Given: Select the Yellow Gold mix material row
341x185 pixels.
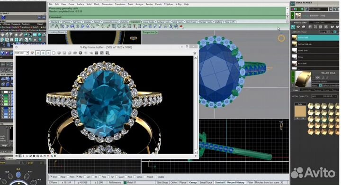Looking at the screenshot, I should (315, 44).
